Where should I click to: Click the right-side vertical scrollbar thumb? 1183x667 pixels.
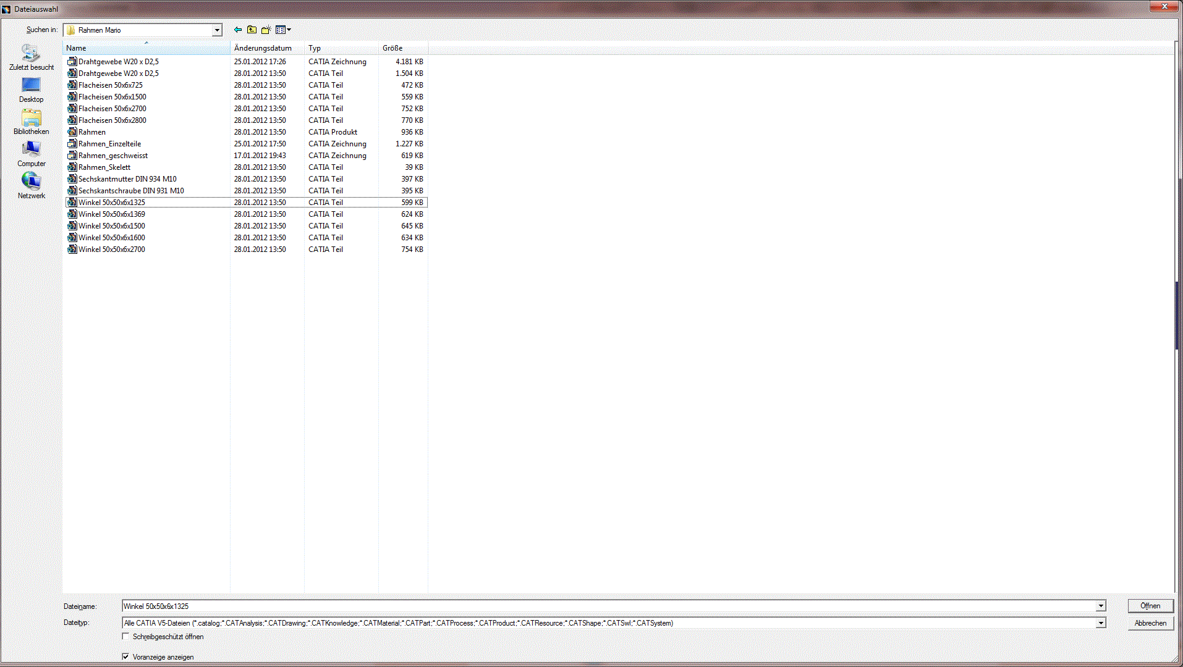[1178, 315]
